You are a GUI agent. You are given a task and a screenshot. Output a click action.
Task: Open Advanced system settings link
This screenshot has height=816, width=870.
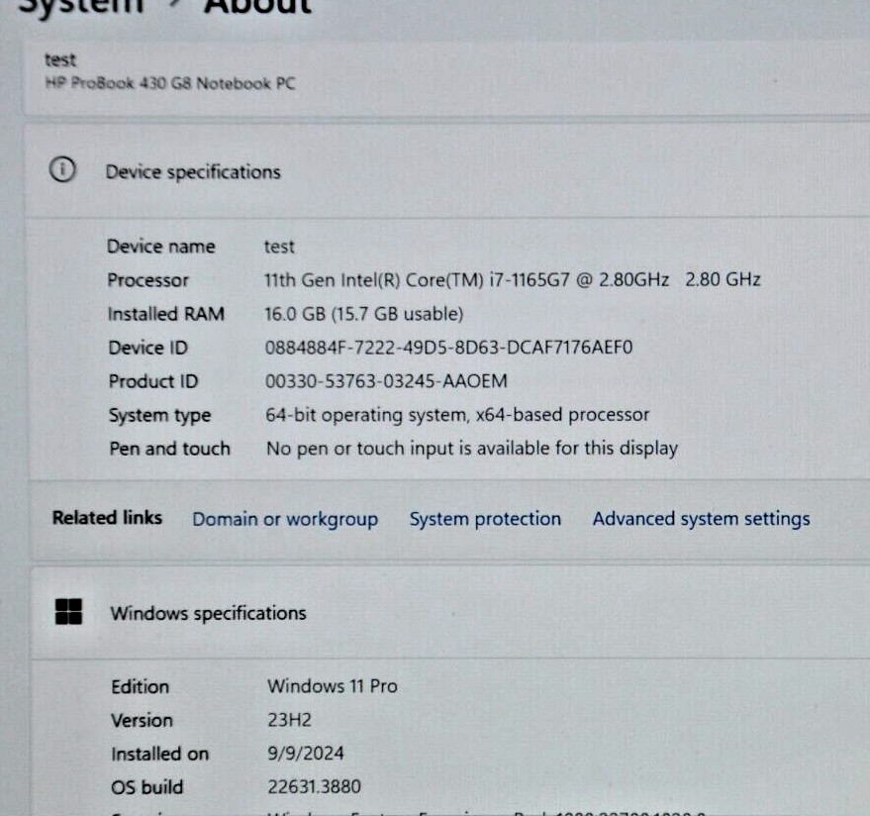tap(702, 519)
